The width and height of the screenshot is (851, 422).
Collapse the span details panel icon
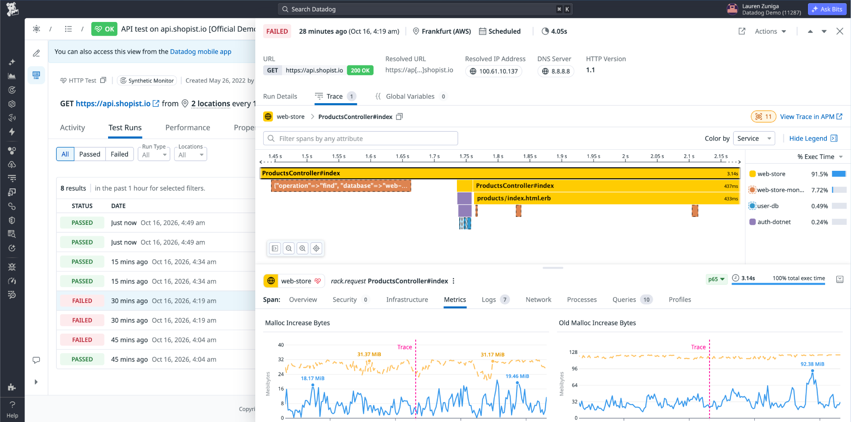(x=840, y=279)
